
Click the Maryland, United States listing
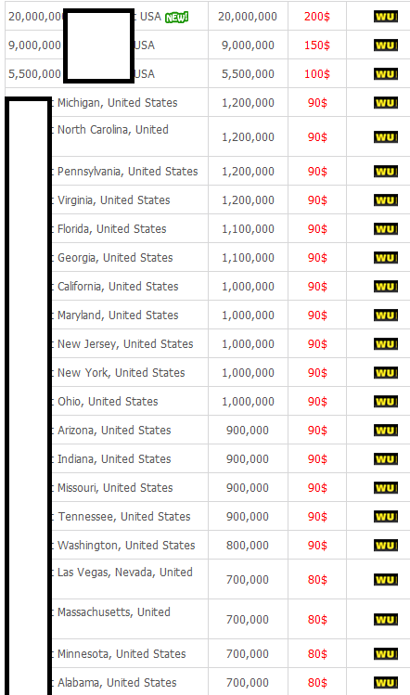(118, 315)
